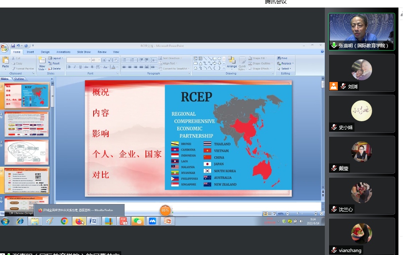403x255 pixels.
Task: Open WeChat from the taskbar
Action: [138, 221]
